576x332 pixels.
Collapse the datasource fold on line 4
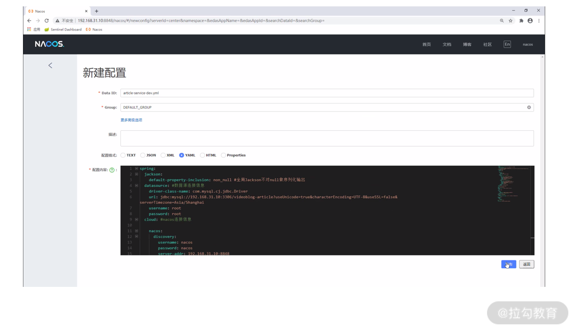(x=136, y=186)
